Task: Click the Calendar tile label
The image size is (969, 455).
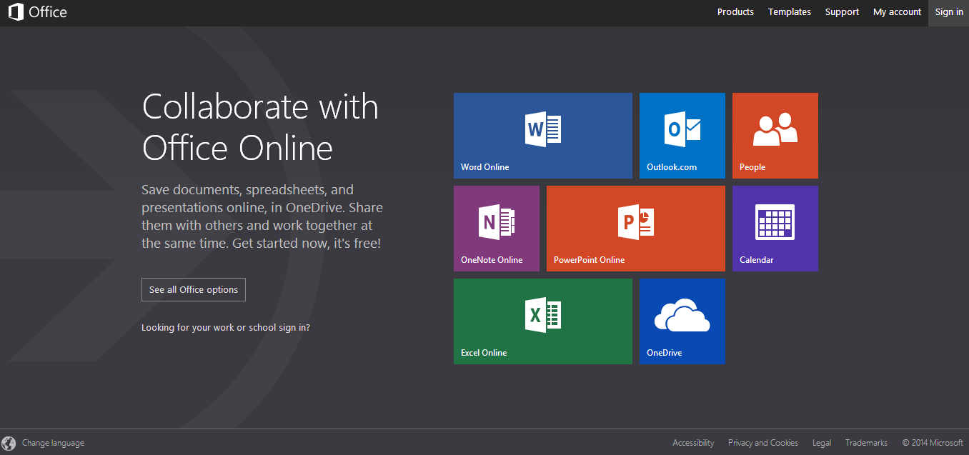Action: 757,260
